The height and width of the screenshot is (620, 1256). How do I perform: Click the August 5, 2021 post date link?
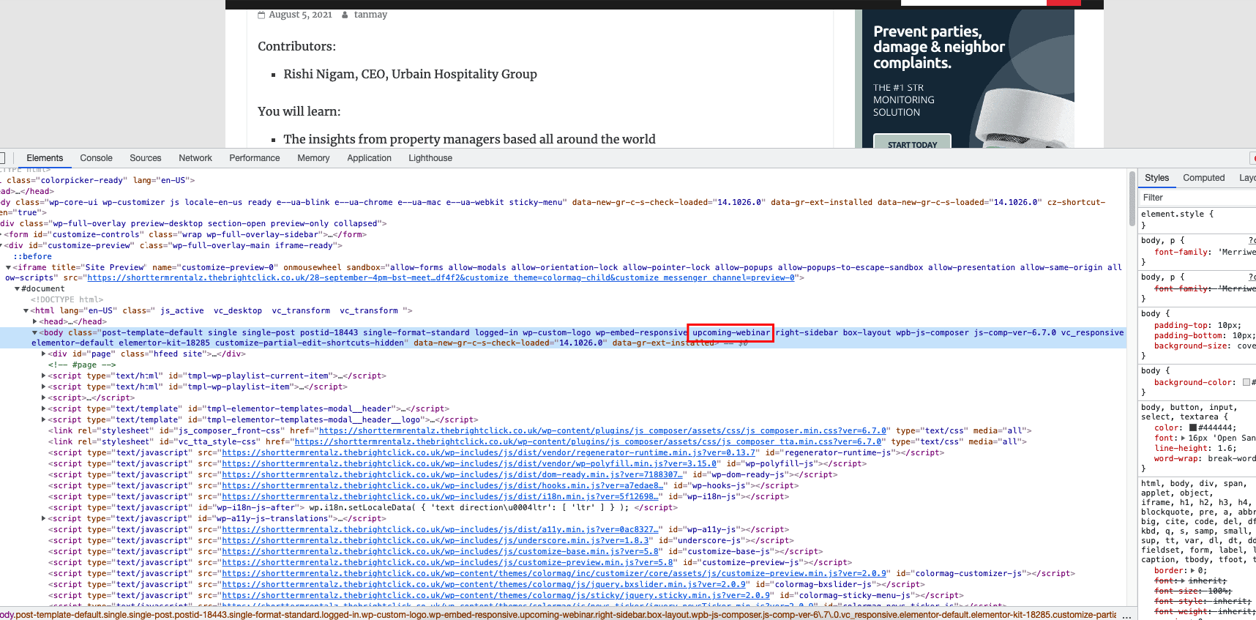[x=300, y=15]
